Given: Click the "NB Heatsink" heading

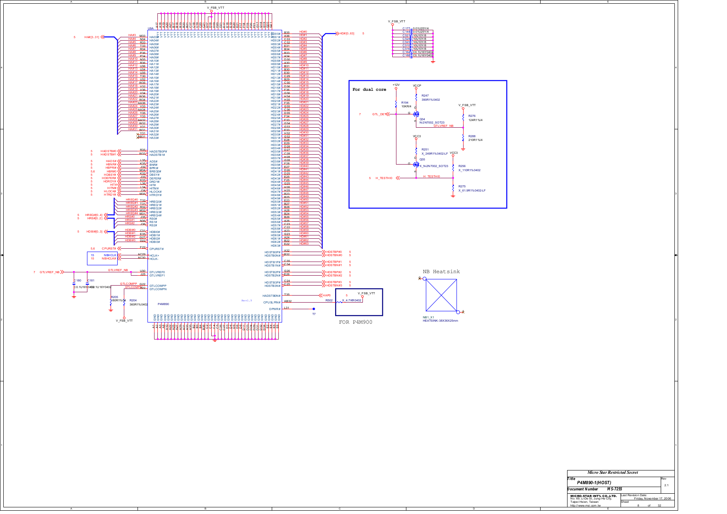Looking at the screenshot, I should pyautogui.click(x=441, y=272).
